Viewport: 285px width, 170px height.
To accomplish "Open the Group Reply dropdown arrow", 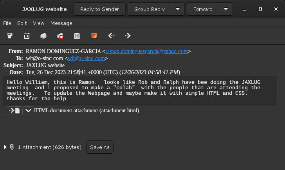I will pos(178,9).
